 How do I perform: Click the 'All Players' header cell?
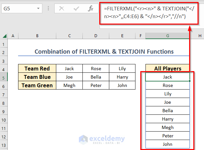point(167,69)
